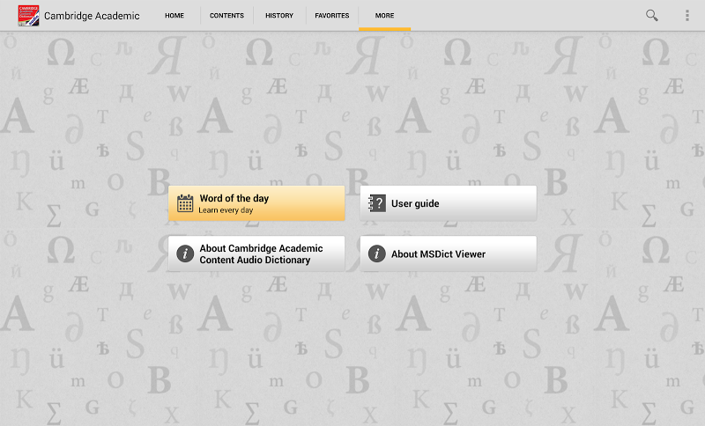
Task: Open the three-dot overflow menu
Action: point(687,15)
